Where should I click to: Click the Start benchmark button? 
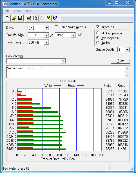tap(121, 61)
